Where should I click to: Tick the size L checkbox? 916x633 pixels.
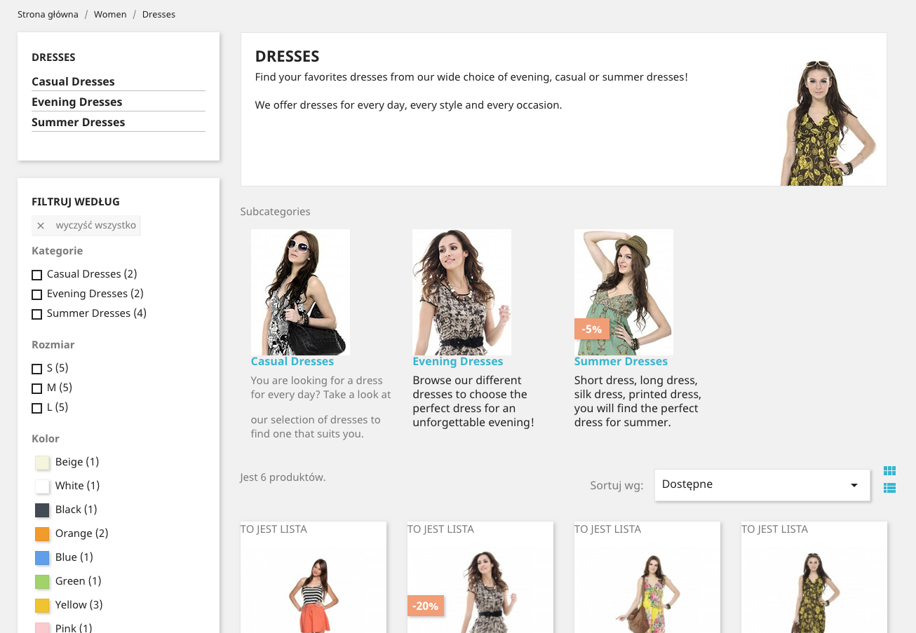coord(37,408)
